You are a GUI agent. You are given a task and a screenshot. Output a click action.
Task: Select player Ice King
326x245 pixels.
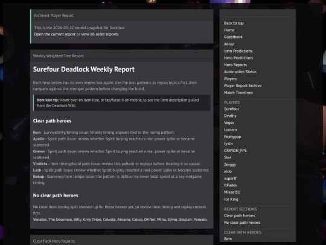click(231, 199)
